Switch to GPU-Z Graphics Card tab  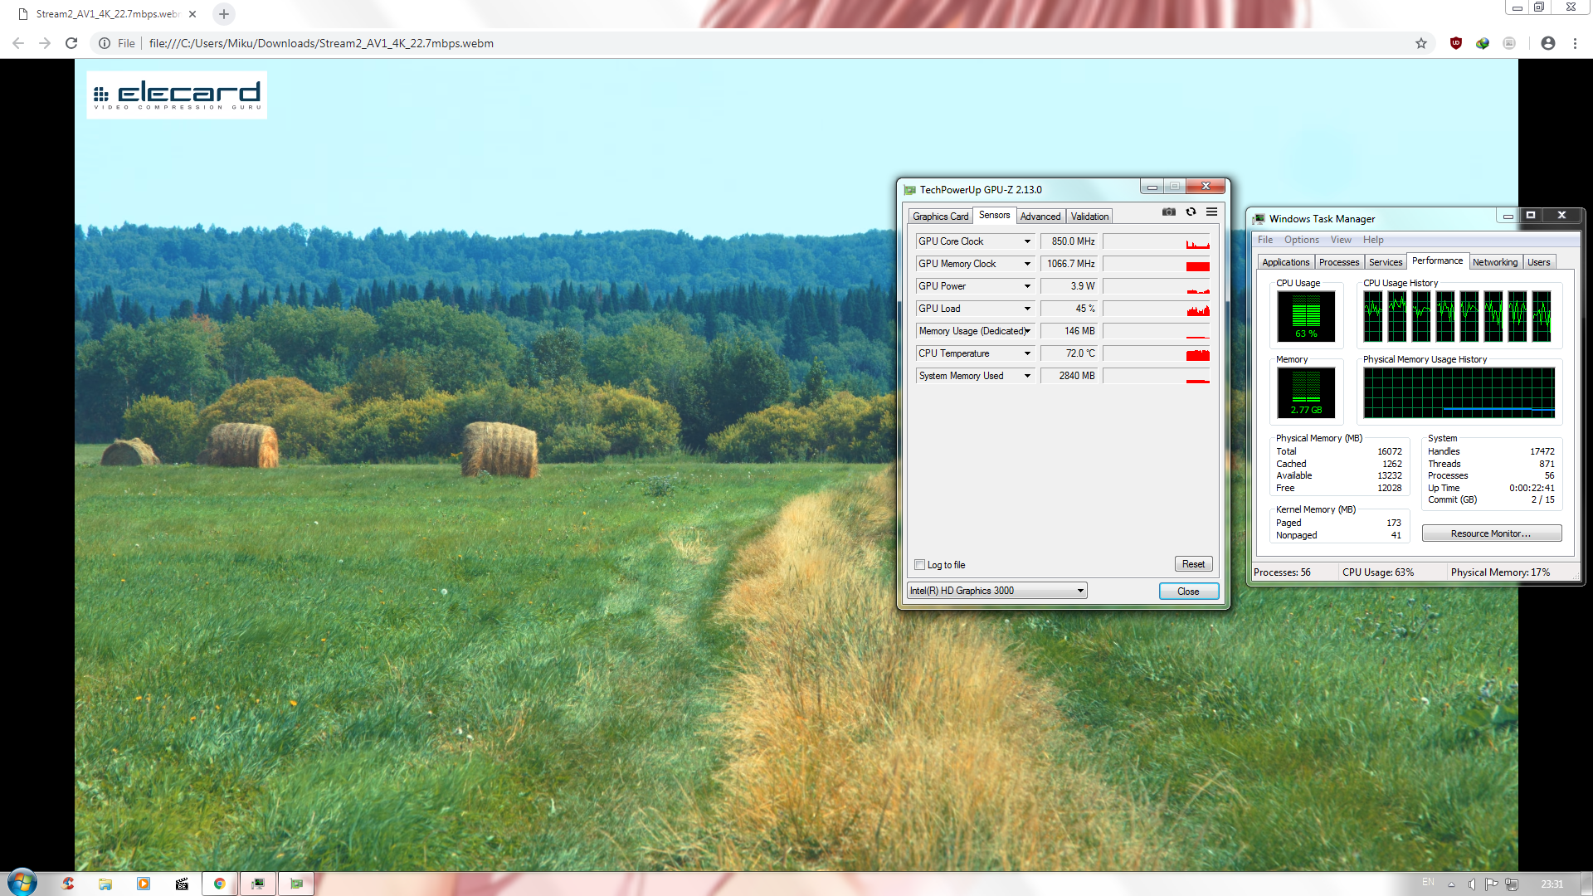940,217
